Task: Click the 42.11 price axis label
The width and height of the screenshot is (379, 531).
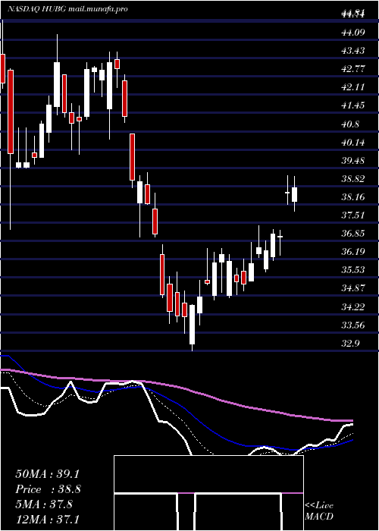Action: pos(354,87)
